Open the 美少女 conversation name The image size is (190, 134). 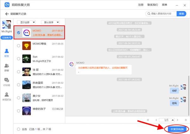tap(36, 96)
